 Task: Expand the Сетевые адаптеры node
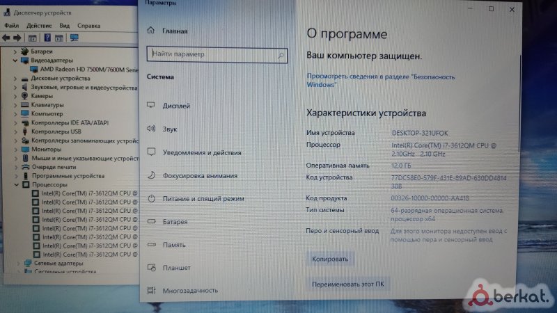[18, 264]
